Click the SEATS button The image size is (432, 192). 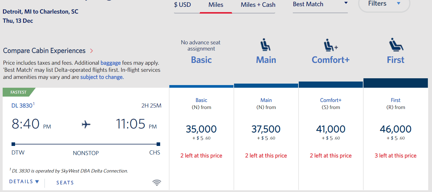coord(65,183)
